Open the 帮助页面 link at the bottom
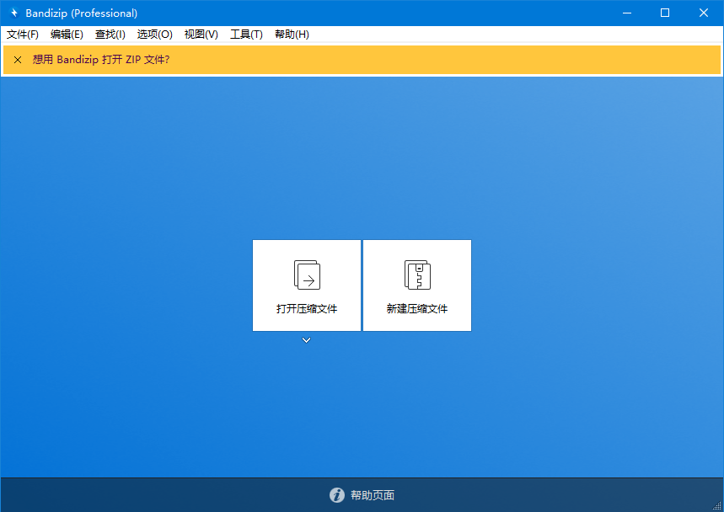 [372, 495]
